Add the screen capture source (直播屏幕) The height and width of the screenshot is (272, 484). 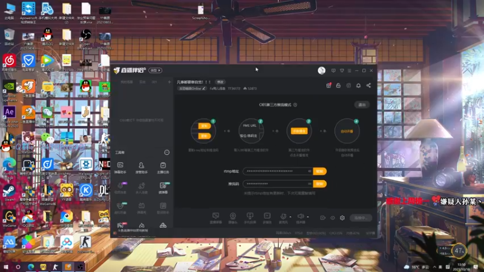[216, 218]
